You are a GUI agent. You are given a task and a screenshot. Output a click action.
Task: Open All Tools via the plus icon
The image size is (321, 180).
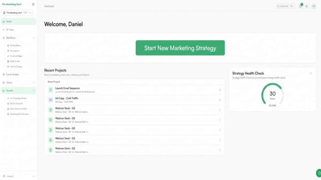click(3, 30)
